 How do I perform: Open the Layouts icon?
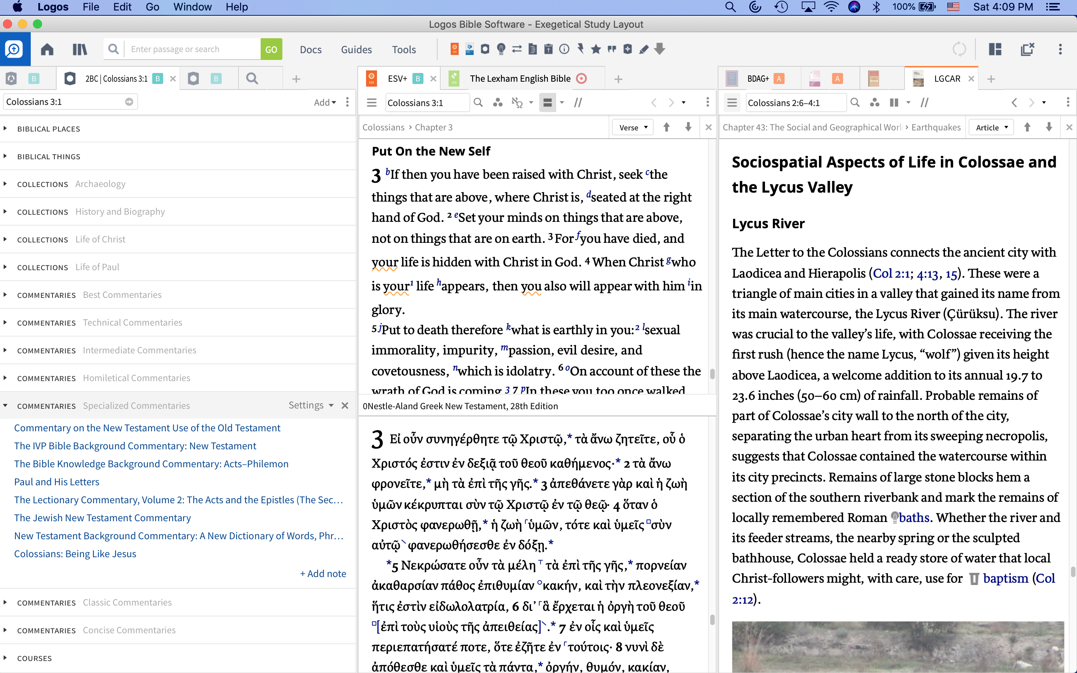(x=994, y=49)
